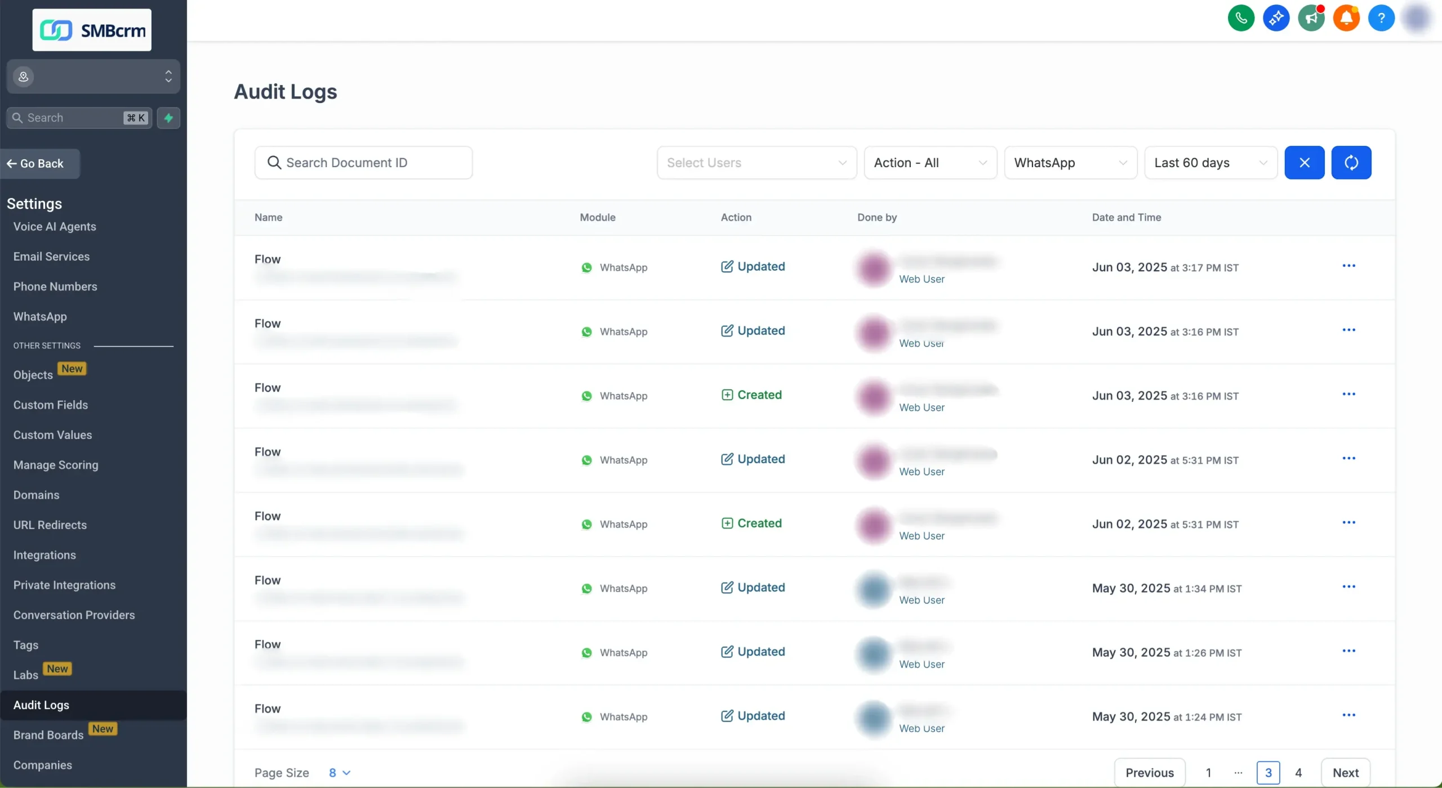Screen dimensions: 1442x788
Task: Open Manage Scoring settings
Action: tap(56, 465)
